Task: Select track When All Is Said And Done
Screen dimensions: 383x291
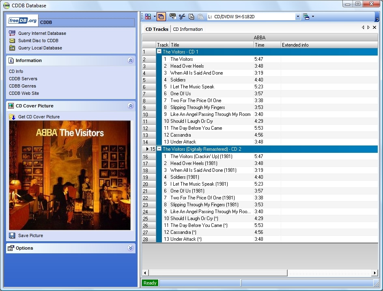Action: (196, 73)
